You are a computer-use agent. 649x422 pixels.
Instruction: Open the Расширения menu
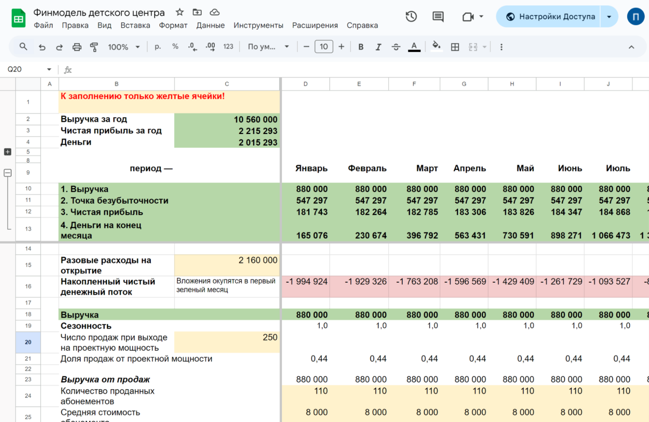click(315, 25)
